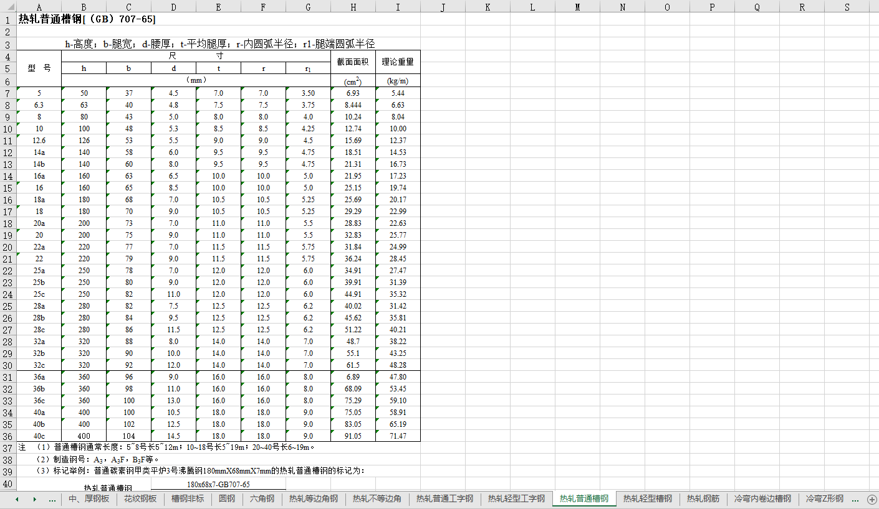Open the 热轧不等边角 sheet tab
Viewport: 879px width, 509px height.
[x=377, y=499]
